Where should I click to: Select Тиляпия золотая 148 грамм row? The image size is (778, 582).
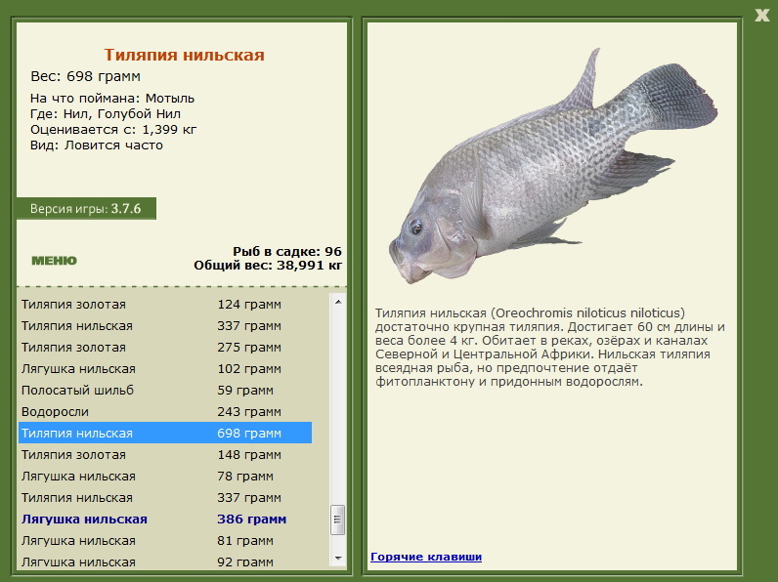165,455
